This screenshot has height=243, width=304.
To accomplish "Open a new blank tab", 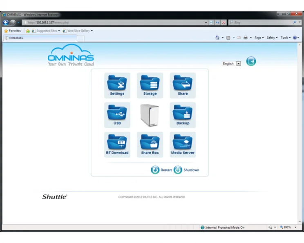I will pos(80,38).
